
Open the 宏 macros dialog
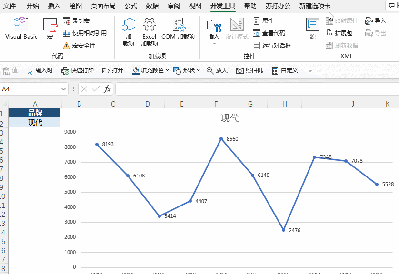[x=50, y=29]
